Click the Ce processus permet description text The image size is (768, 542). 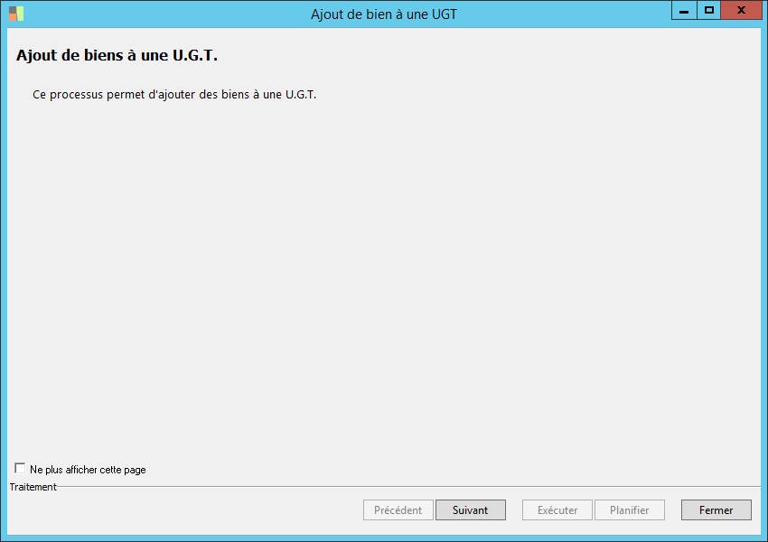[x=174, y=95]
